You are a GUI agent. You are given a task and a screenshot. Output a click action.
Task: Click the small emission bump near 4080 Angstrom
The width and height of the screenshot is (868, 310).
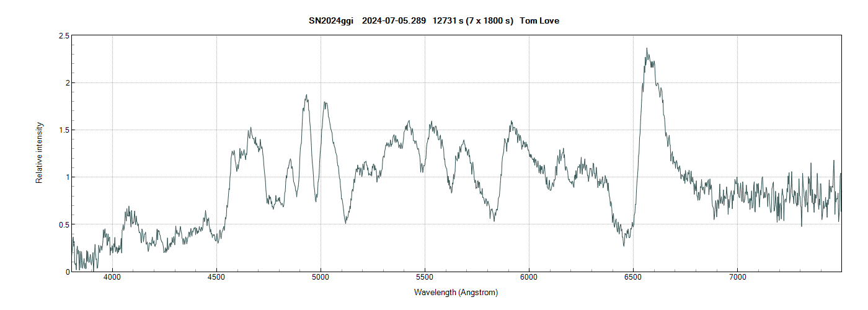[128, 208]
